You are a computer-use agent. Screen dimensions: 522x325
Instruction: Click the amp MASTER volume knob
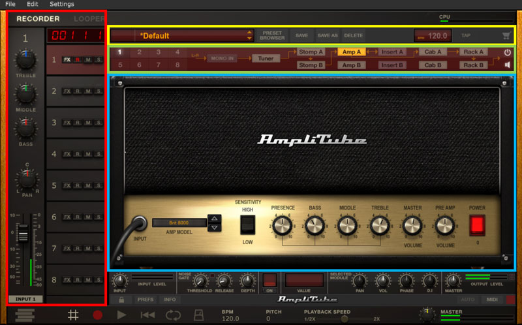click(412, 225)
